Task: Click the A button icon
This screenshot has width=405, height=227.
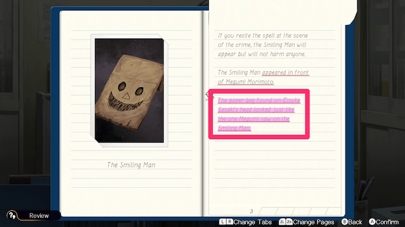Action: coord(372,222)
